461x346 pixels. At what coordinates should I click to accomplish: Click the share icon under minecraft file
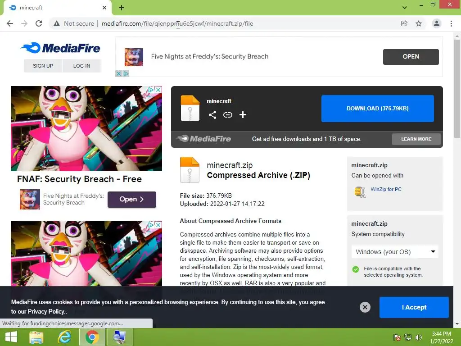tap(212, 115)
